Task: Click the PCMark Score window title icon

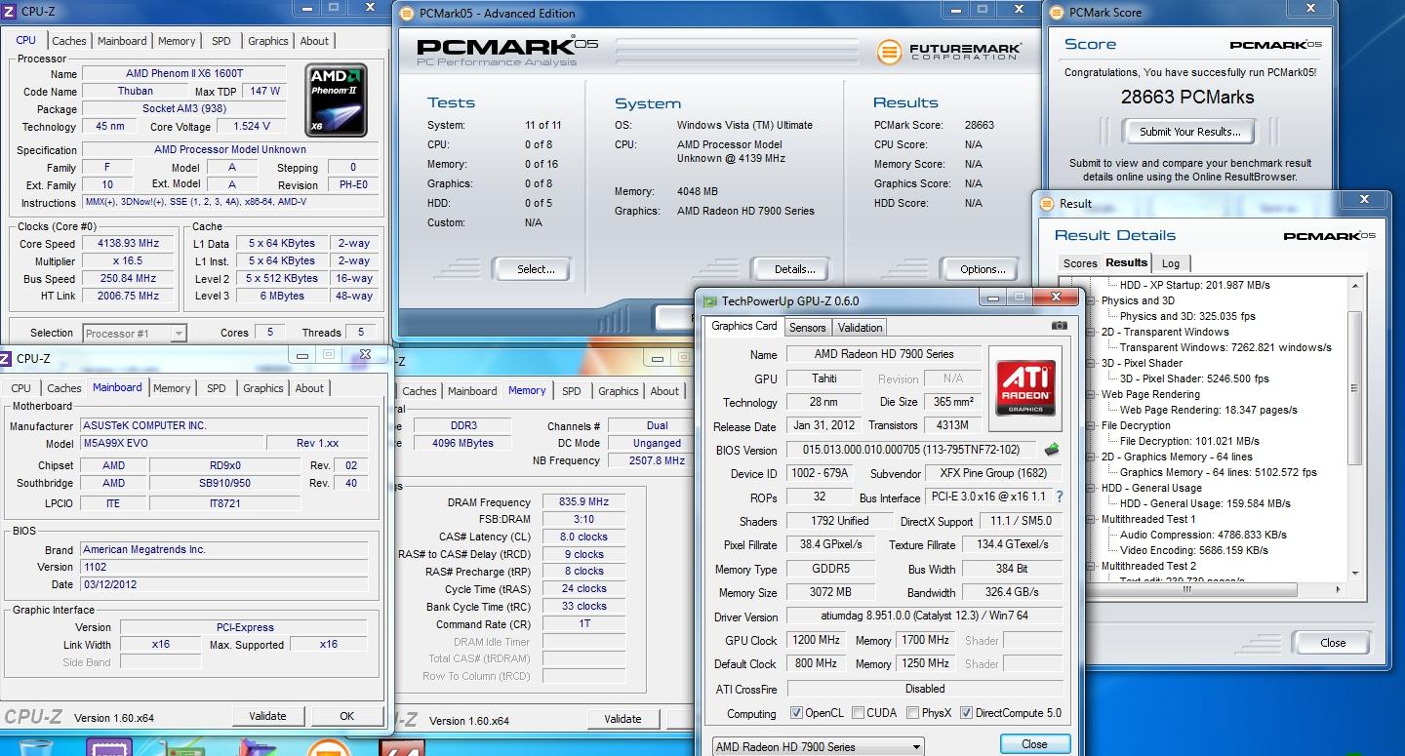Action: pyautogui.click(x=1057, y=13)
